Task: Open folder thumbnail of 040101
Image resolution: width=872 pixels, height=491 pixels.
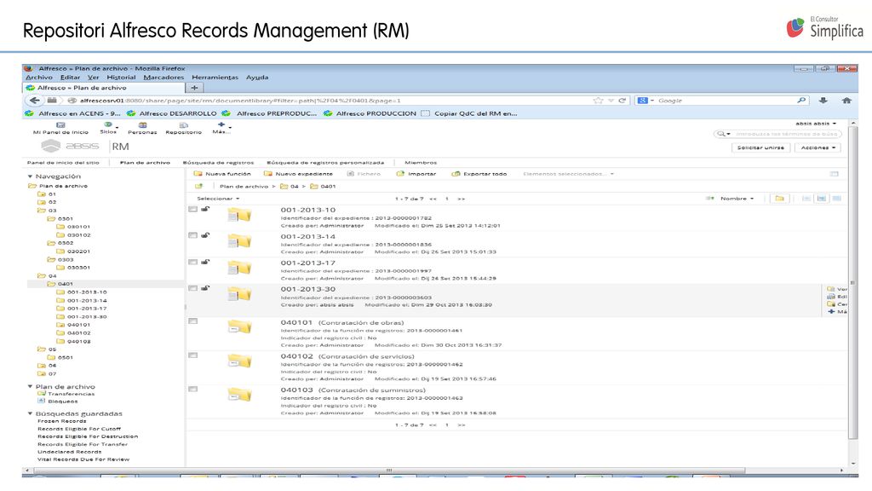Action: [239, 326]
